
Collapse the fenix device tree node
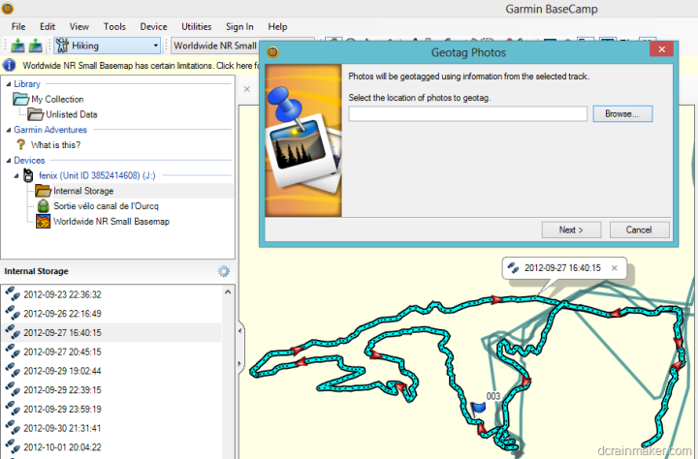(x=16, y=175)
